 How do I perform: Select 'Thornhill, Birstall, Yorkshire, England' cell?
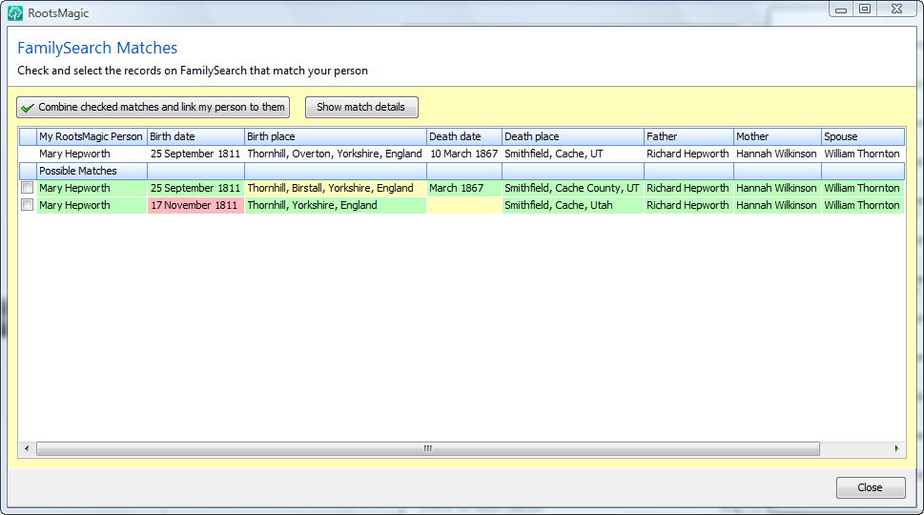tap(336, 188)
